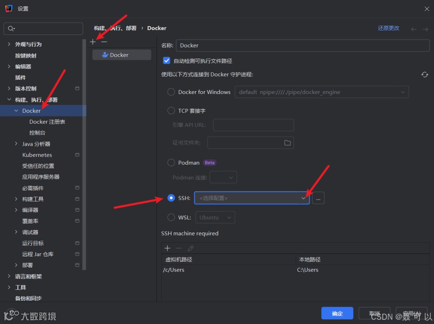Click the project-level icon next to 部署

click(x=77, y=265)
